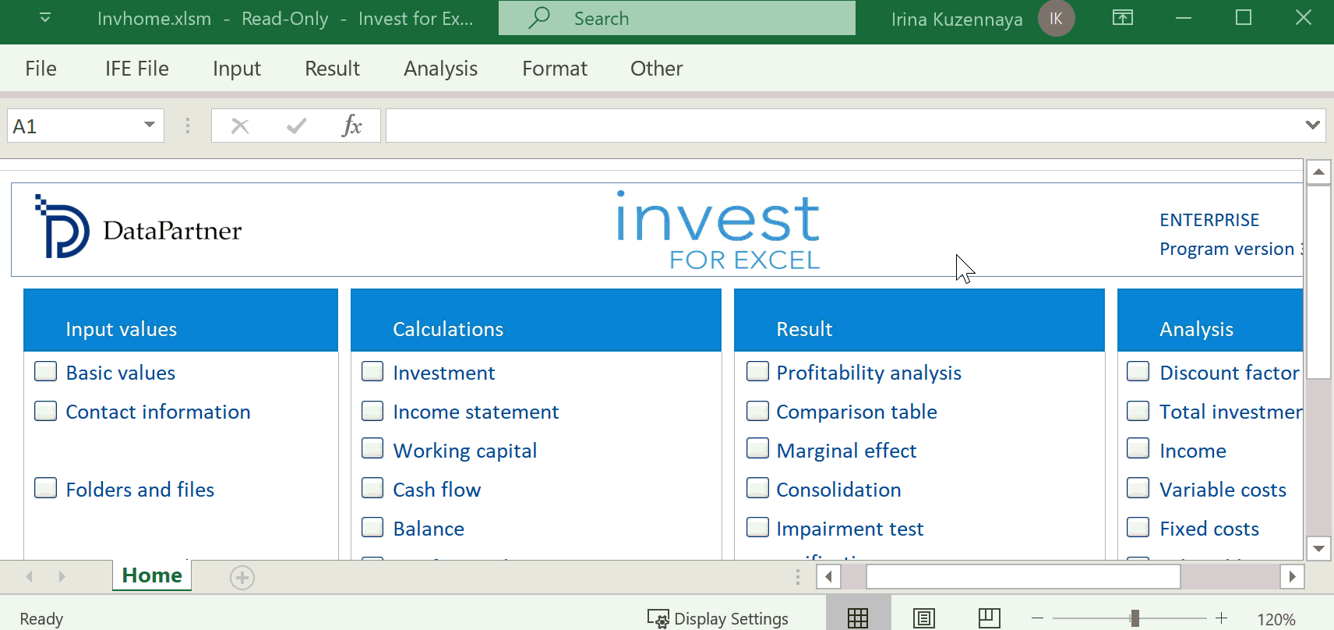Click the DataPartner logo
This screenshot has height=630, width=1334.
(138, 228)
